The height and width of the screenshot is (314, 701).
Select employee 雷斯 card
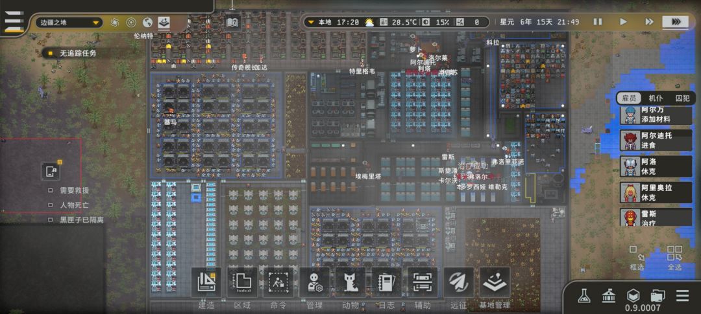tap(656, 218)
